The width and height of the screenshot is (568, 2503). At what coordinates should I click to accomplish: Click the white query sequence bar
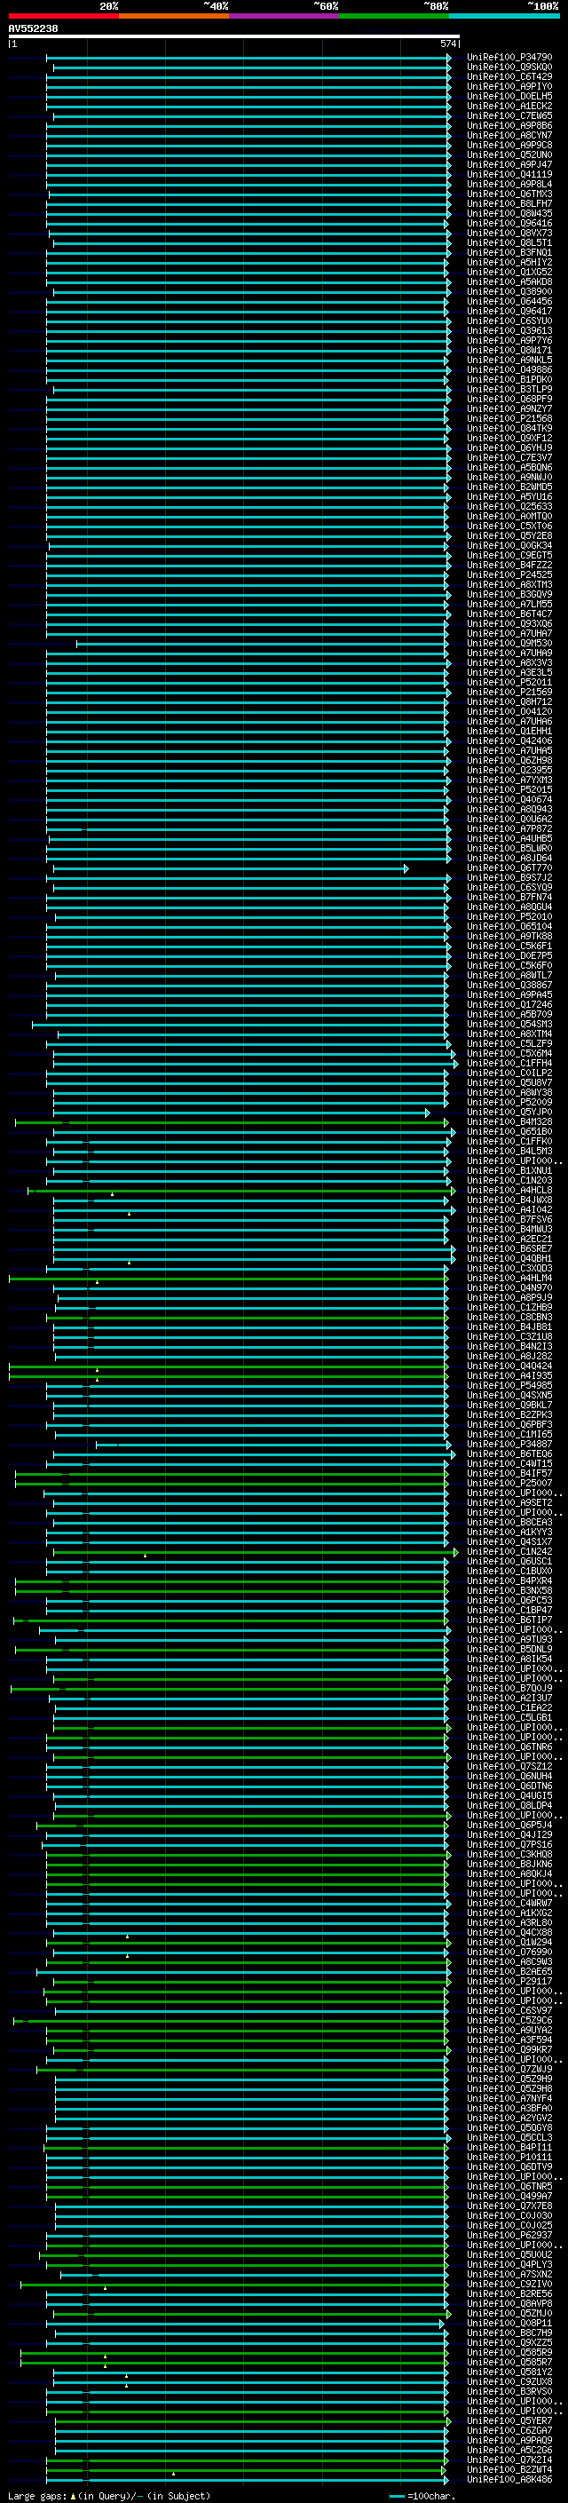(234, 36)
